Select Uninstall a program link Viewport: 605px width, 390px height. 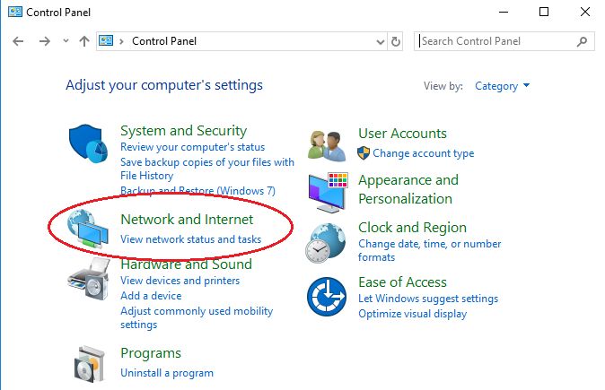point(167,373)
